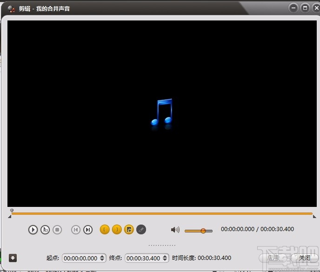This screenshot has width=320, height=272.
Task: Click the gray edit pencil icon
Action: click(x=141, y=230)
